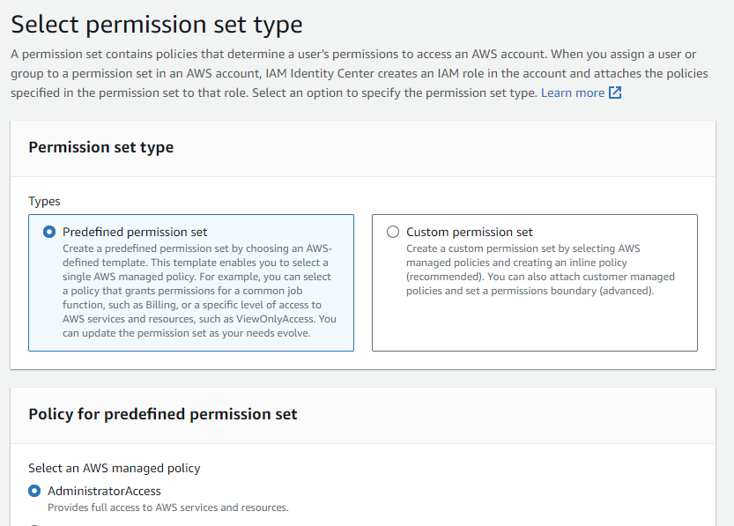Screen dimensions: 734x526
Task: Click the "Select permission set type" page heading
Action: tap(157, 25)
